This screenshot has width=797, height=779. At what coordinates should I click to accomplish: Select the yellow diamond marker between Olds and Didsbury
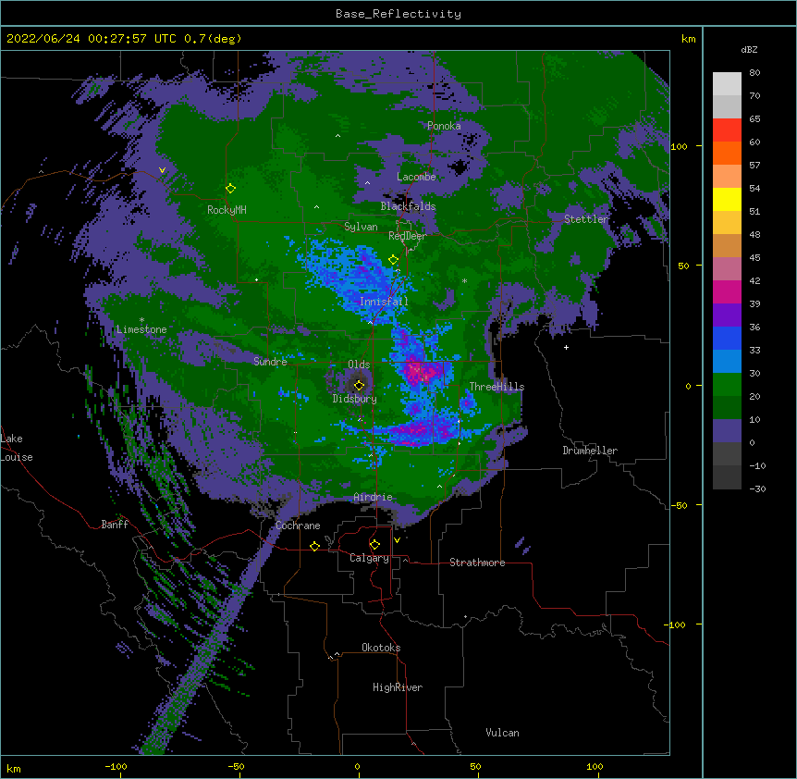[x=359, y=385]
